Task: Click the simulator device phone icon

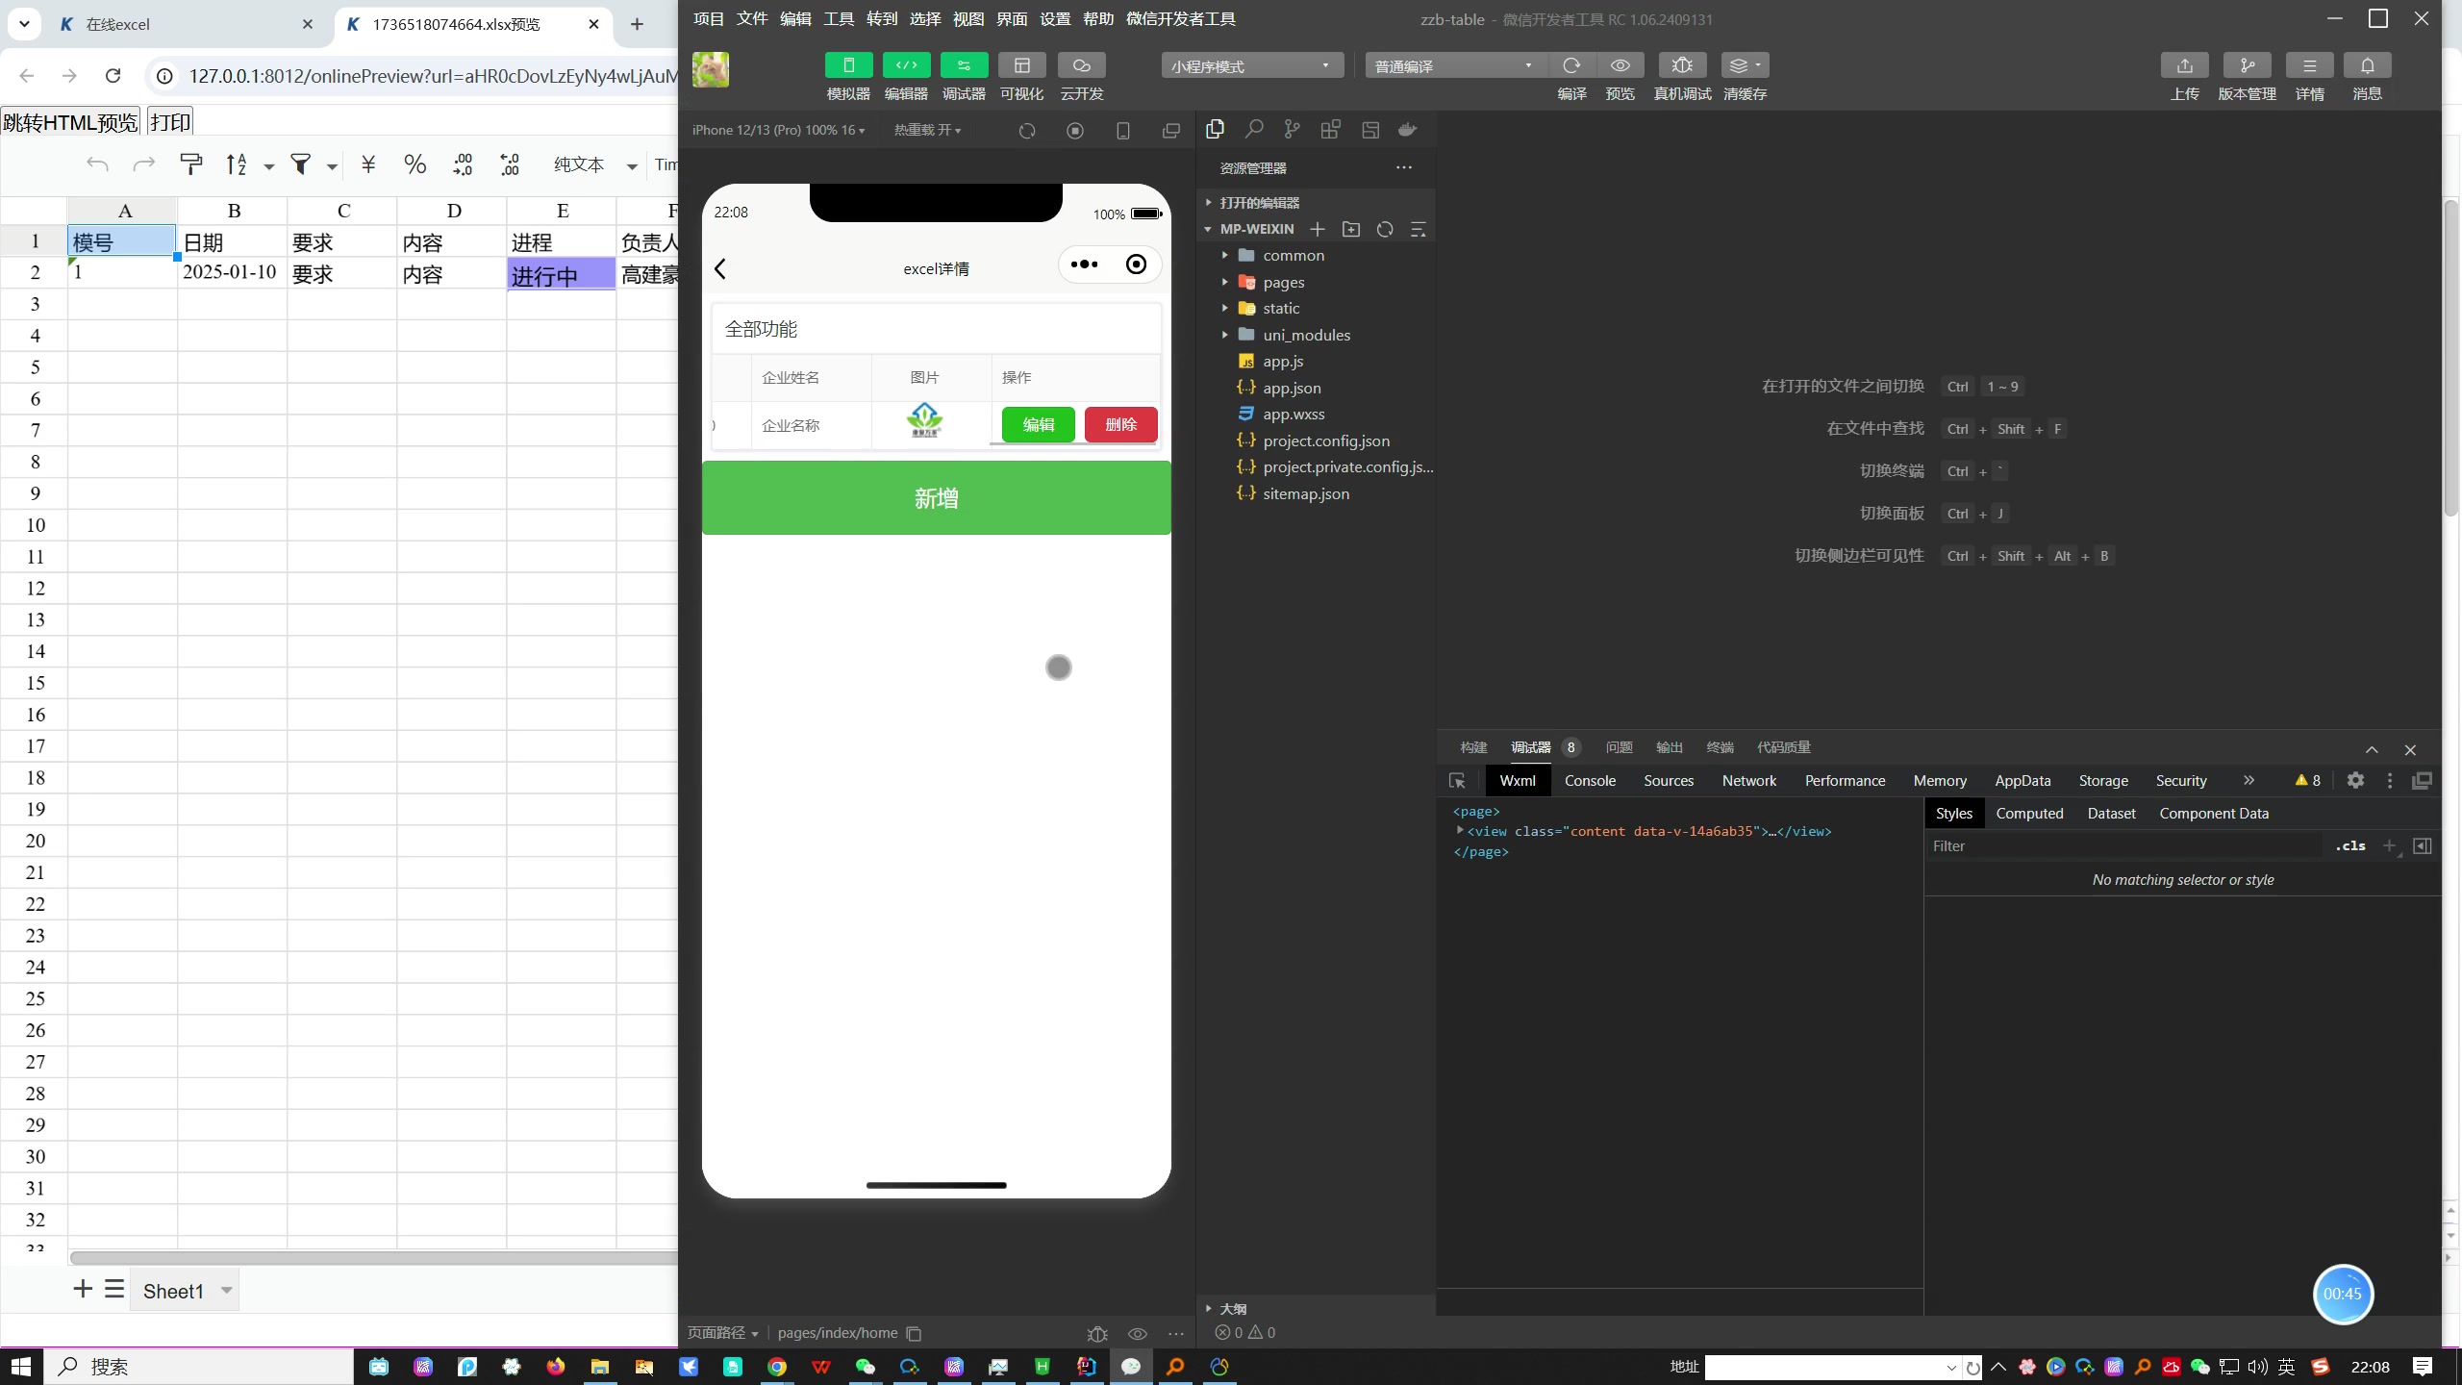Action: [x=1122, y=131]
